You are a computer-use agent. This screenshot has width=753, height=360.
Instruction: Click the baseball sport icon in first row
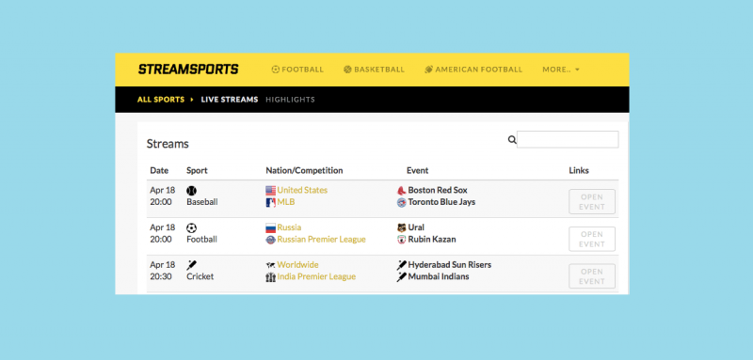click(x=192, y=190)
